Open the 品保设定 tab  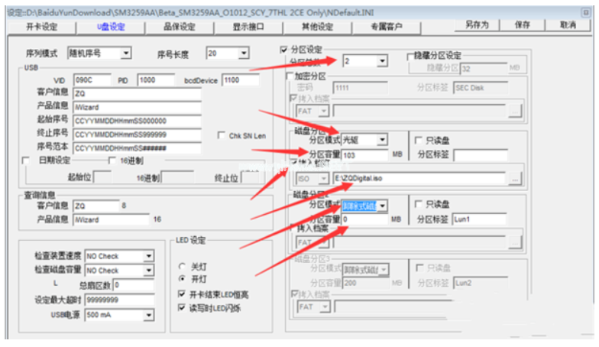[x=180, y=26]
